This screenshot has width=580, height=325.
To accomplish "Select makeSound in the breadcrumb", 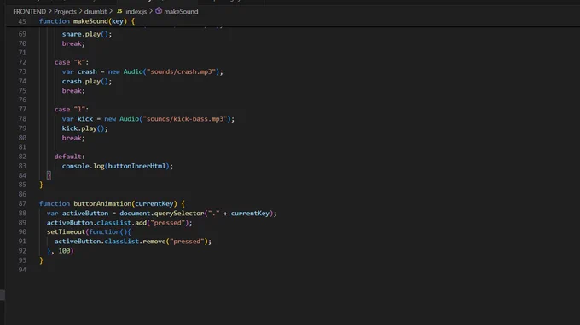I will click(181, 11).
